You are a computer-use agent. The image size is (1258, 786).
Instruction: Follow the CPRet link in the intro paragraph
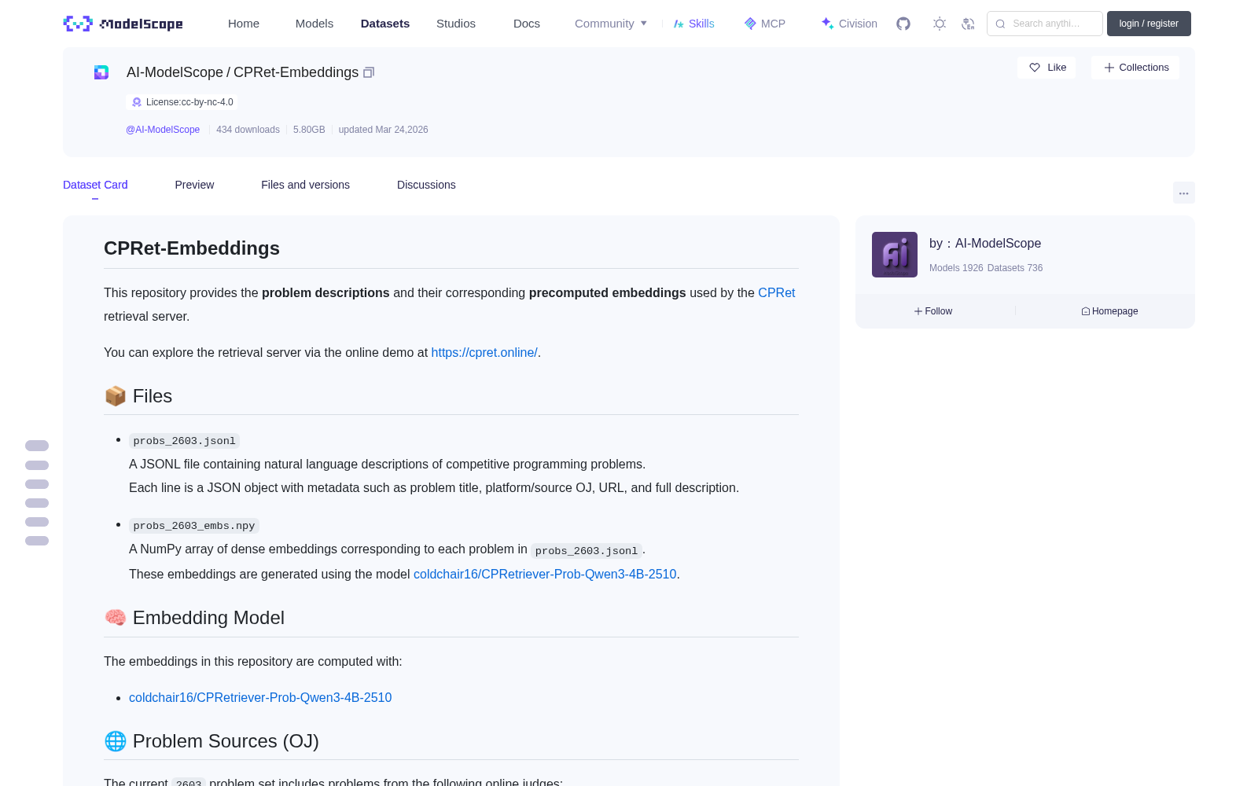(776, 292)
